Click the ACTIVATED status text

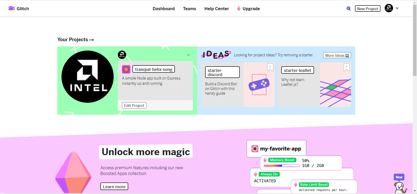click(x=265, y=181)
